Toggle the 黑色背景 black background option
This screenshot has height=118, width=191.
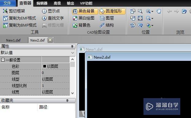85,11
